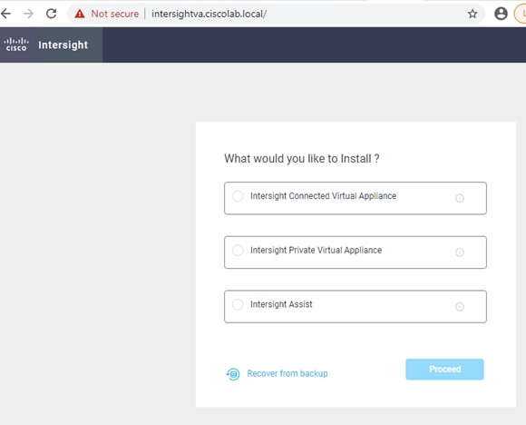526x425 pixels.
Task: Open the browser profile avatar icon
Action: pos(501,14)
